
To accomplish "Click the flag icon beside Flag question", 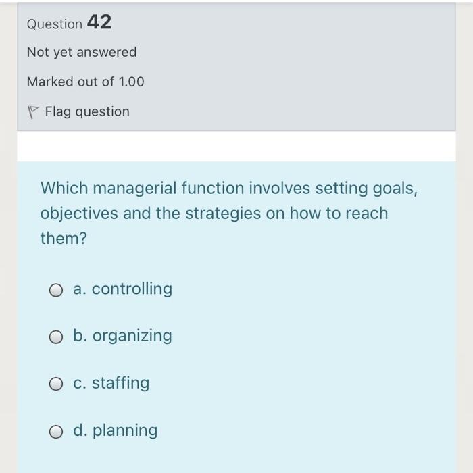I will pyautogui.click(x=32, y=112).
